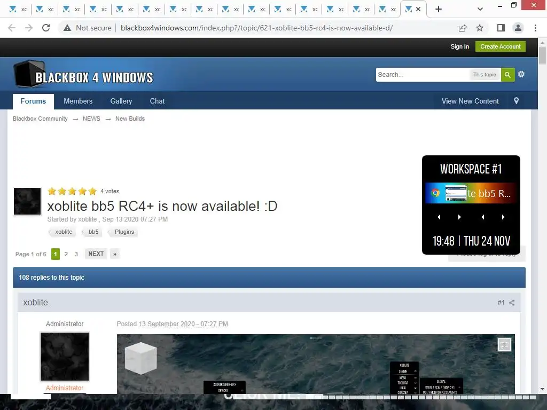Image resolution: width=547 pixels, height=410 pixels.
Task: Open a new browser tab
Action: pos(439,9)
